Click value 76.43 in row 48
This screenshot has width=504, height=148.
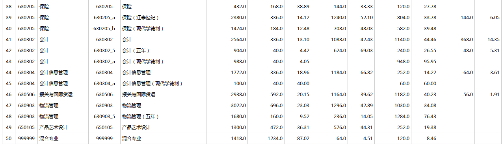[x=430, y=117]
